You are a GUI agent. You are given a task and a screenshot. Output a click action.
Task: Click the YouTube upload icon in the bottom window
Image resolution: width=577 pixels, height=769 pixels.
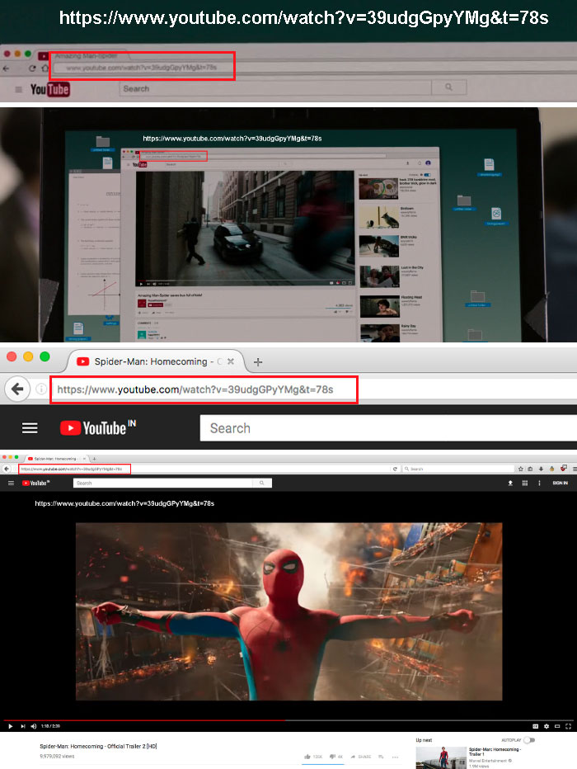point(510,483)
